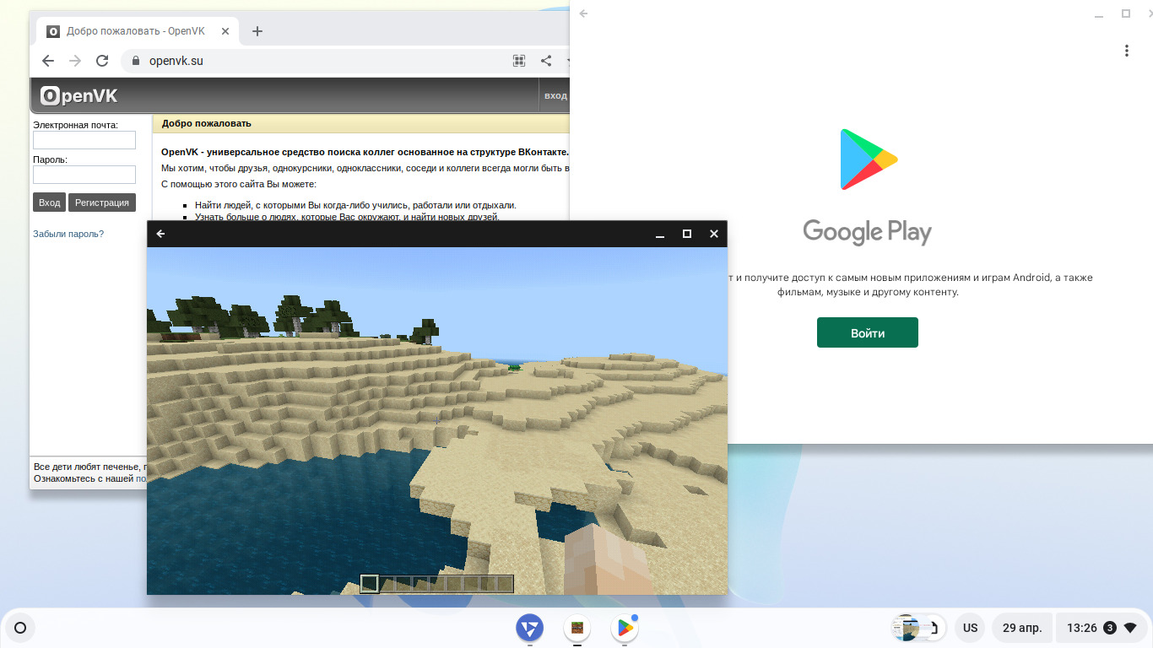The height and width of the screenshot is (648, 1153).
Task: Click the Пароль: label
Action: (50, 159)
